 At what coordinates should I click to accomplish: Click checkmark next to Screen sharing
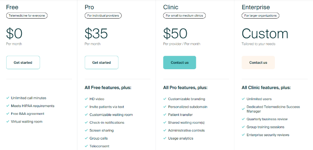86,130
